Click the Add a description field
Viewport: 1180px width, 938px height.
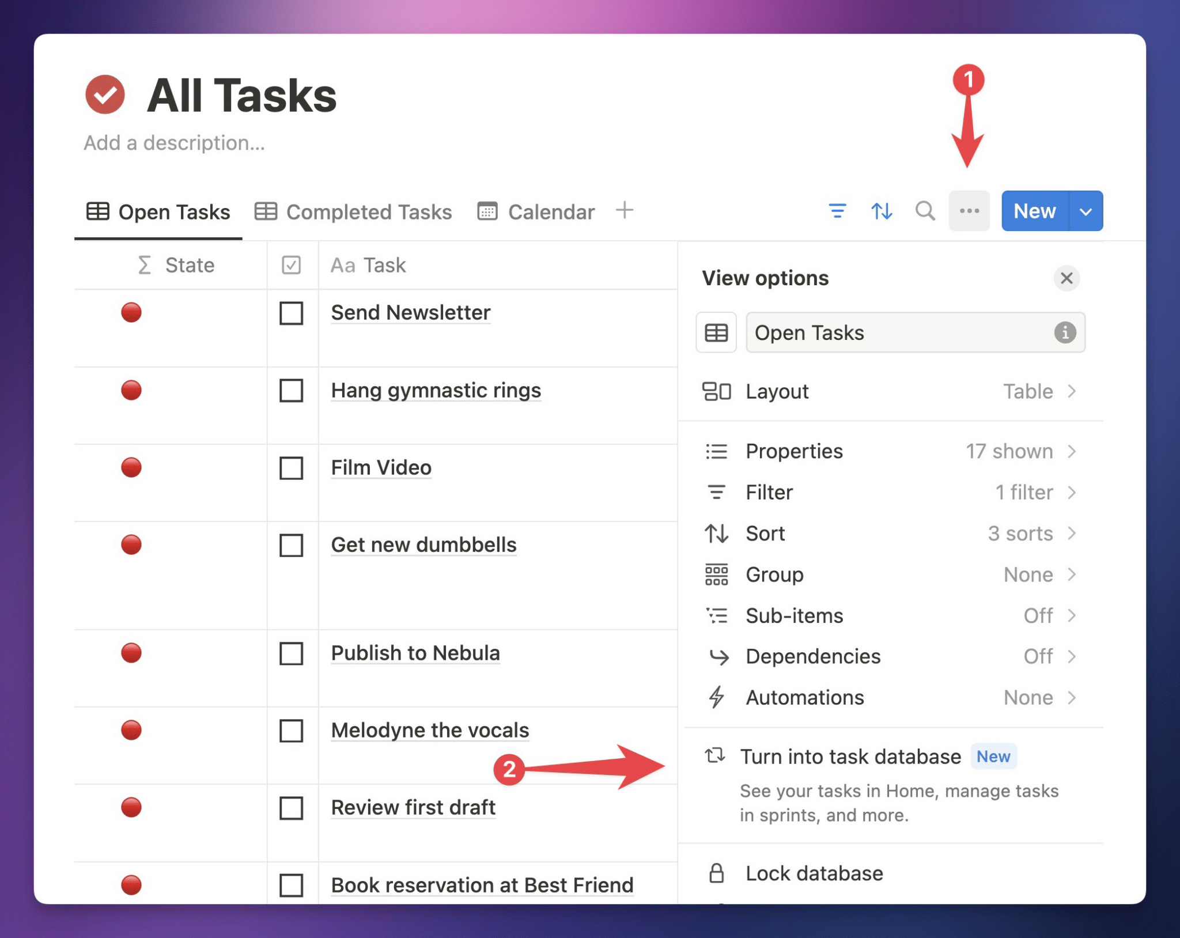[x=174, y=143]
